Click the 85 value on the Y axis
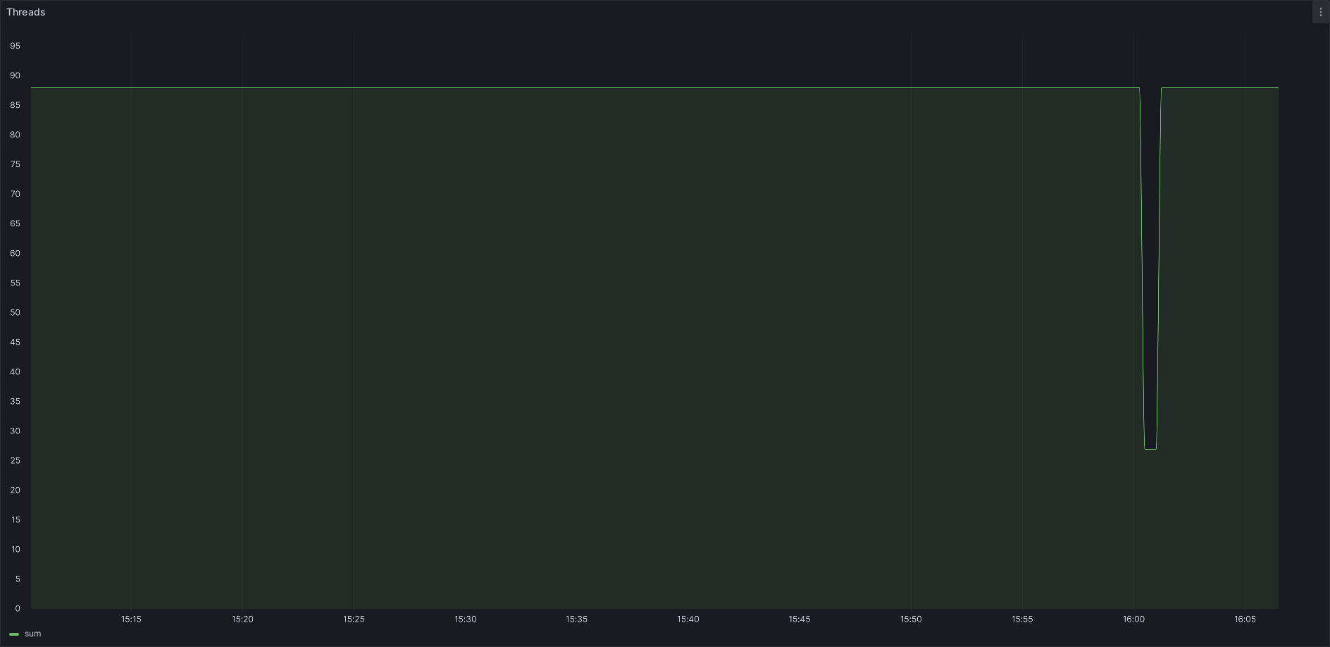Screen dimensions: 1330x647 click(15, 105)
